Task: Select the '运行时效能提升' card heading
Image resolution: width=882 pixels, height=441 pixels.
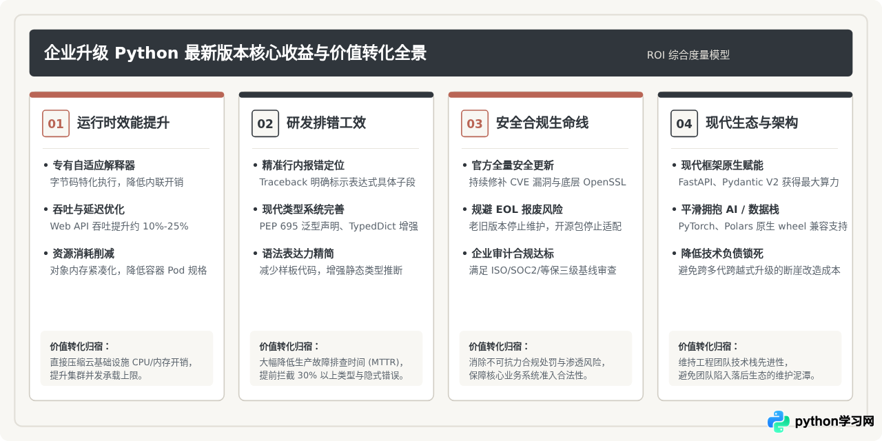Action: [x=123, y=123]
